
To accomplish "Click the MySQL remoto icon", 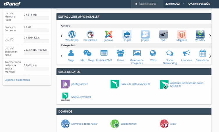I will click(x=65, y=97).
